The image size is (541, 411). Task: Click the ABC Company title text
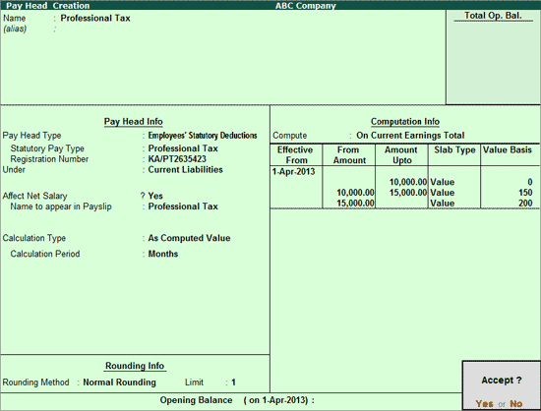tap(306, 6)
